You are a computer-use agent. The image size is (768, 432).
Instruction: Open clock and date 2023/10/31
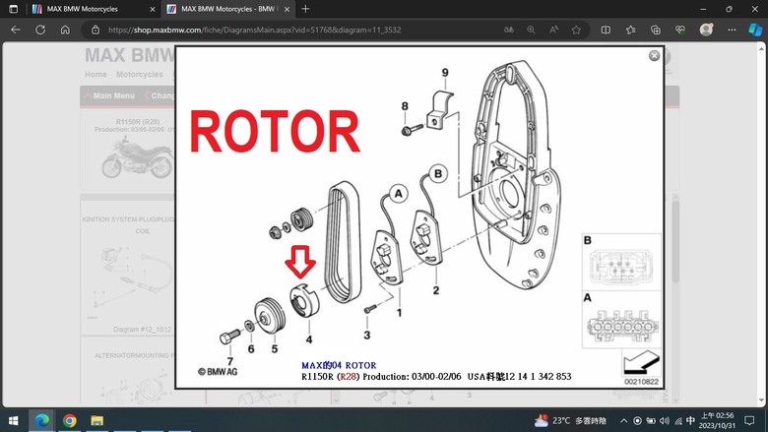click(717, 421)
